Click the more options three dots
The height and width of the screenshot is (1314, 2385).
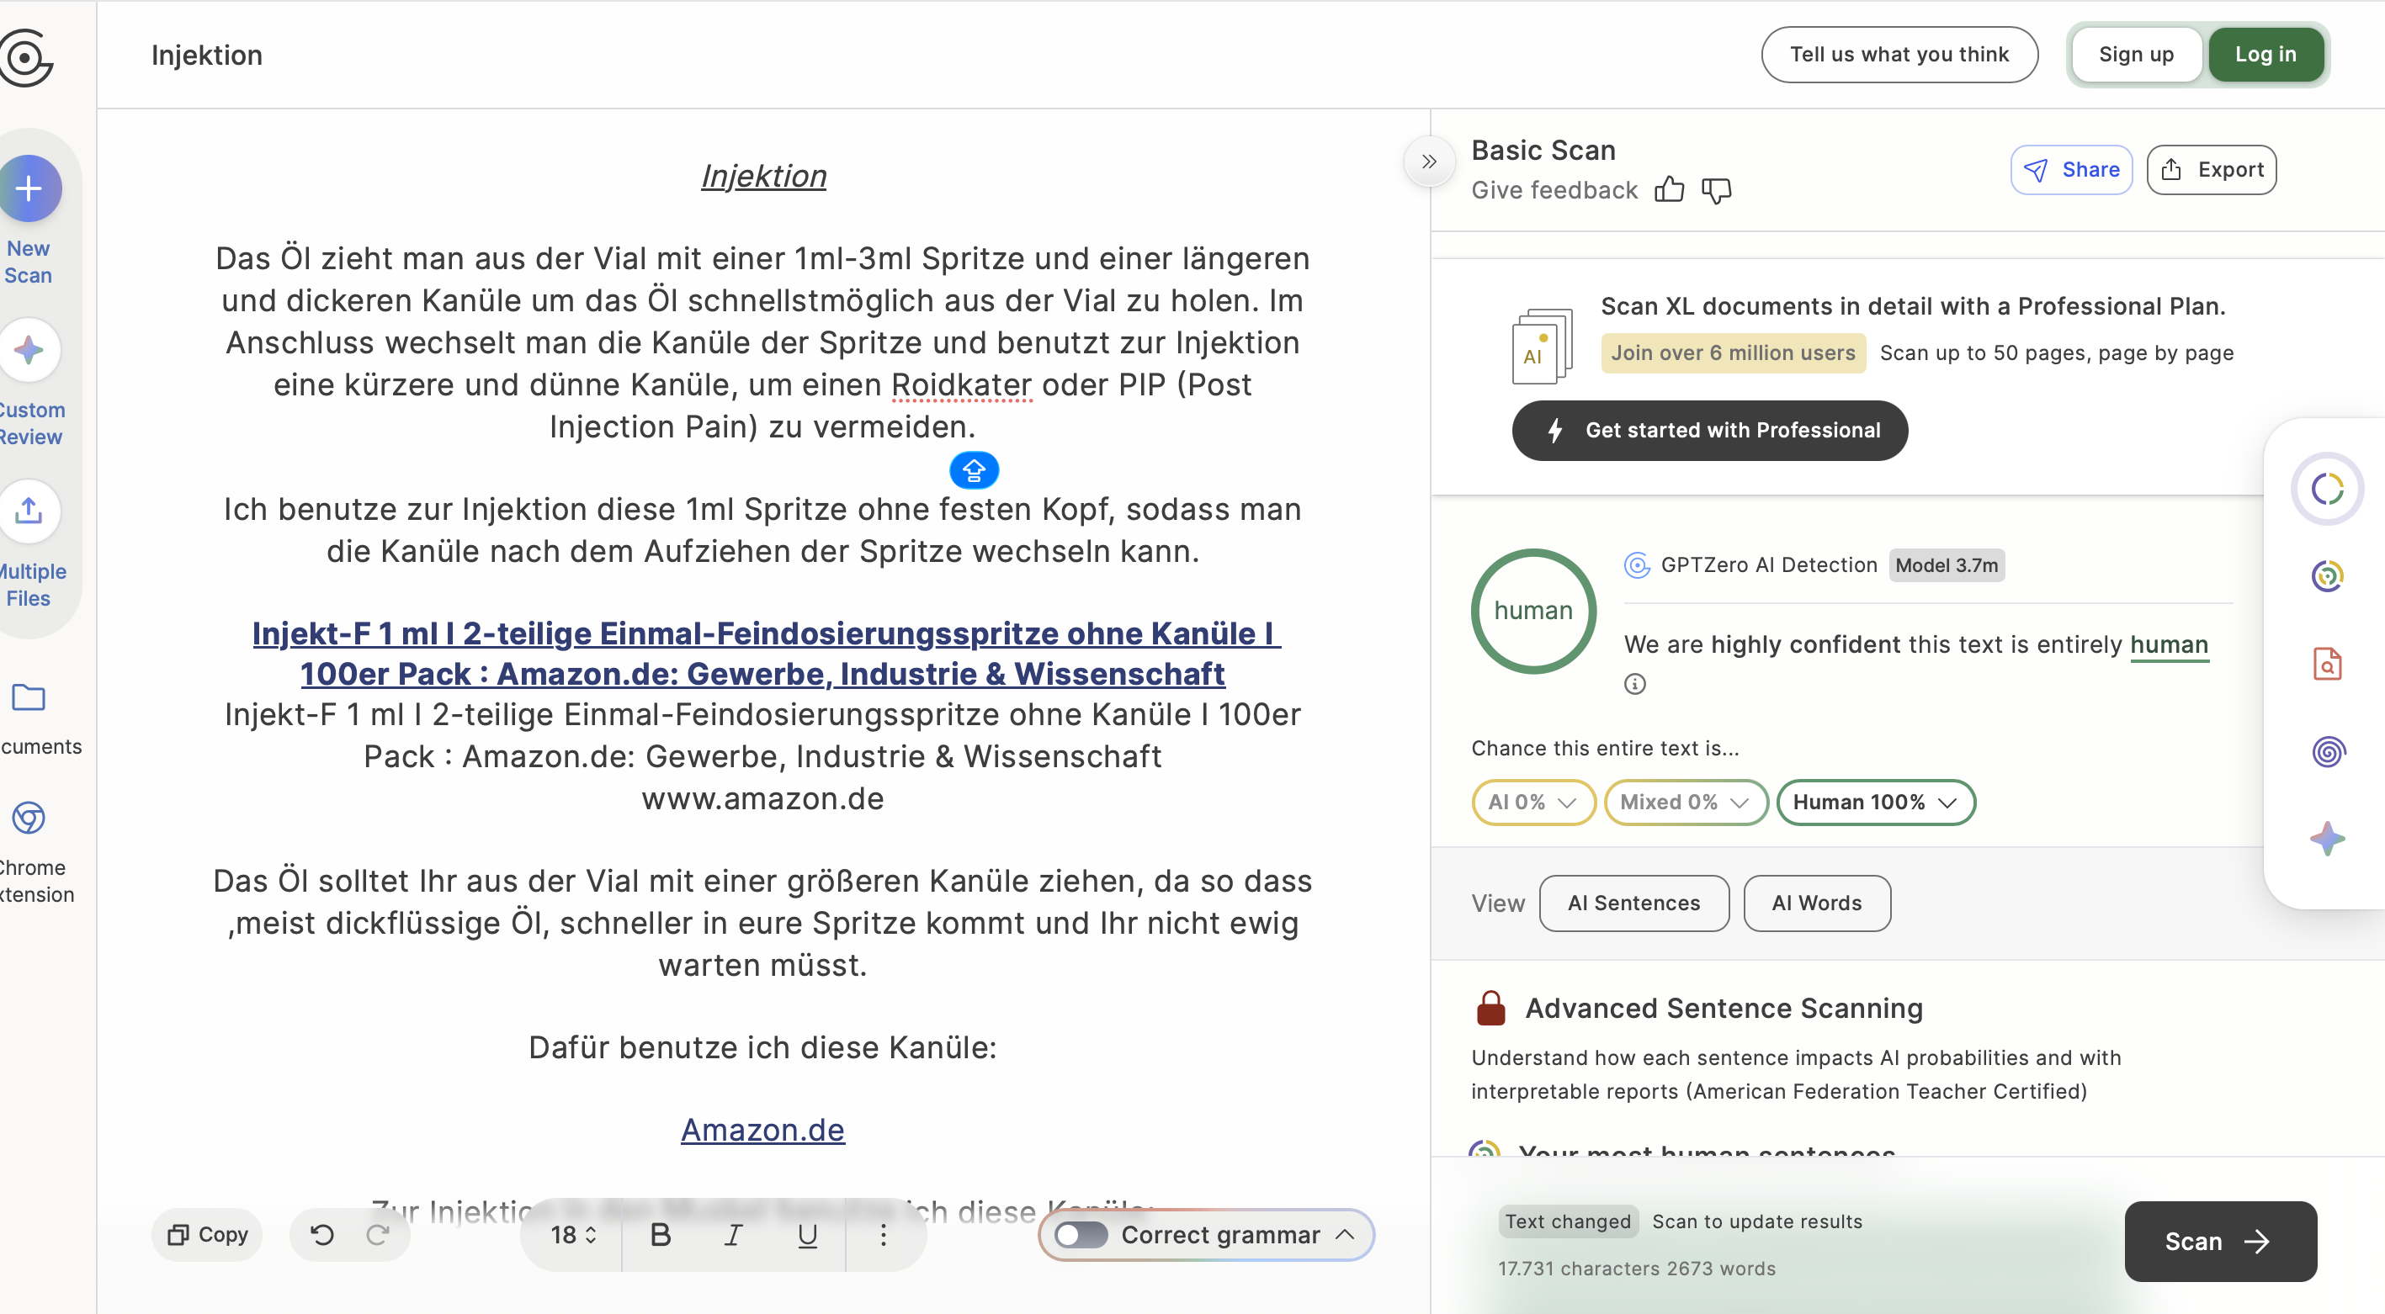(884, 1234)
